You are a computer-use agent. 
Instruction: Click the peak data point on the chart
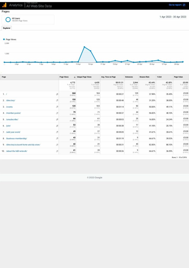tap(84, 47)
